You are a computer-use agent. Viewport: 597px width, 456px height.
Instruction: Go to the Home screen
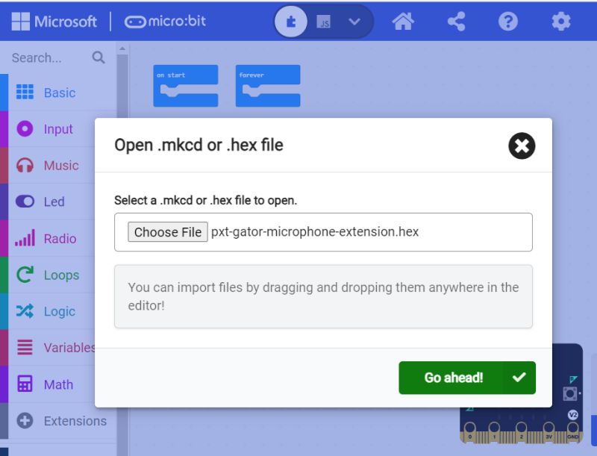[403, 22]
